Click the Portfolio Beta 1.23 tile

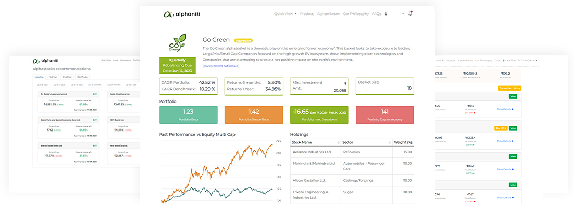point(188,115)
